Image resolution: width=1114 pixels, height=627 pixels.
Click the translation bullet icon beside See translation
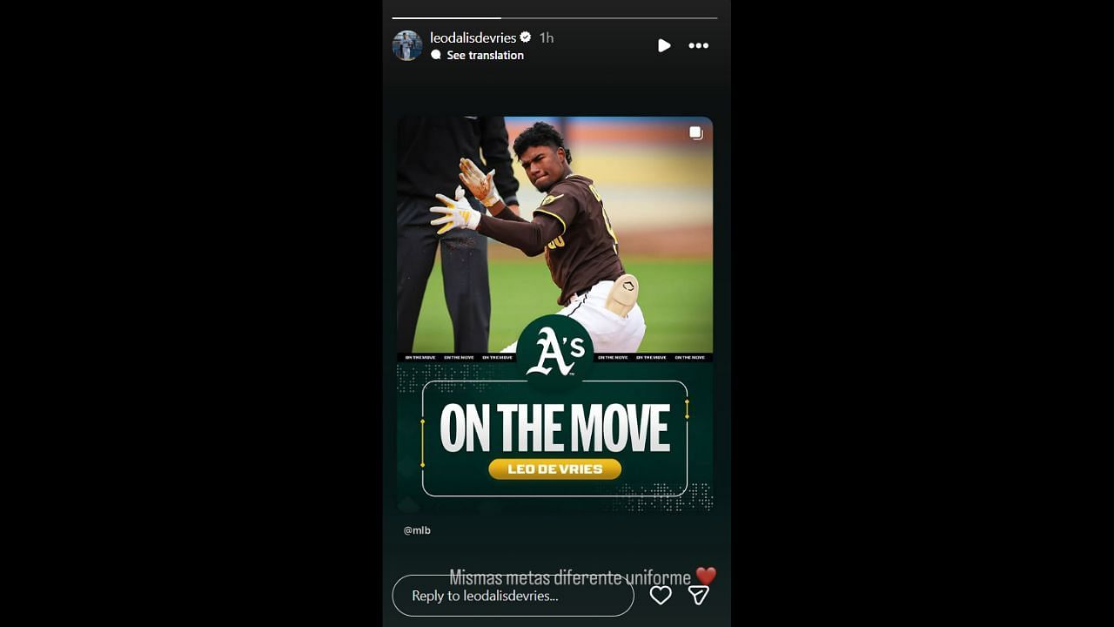[436, 55]
